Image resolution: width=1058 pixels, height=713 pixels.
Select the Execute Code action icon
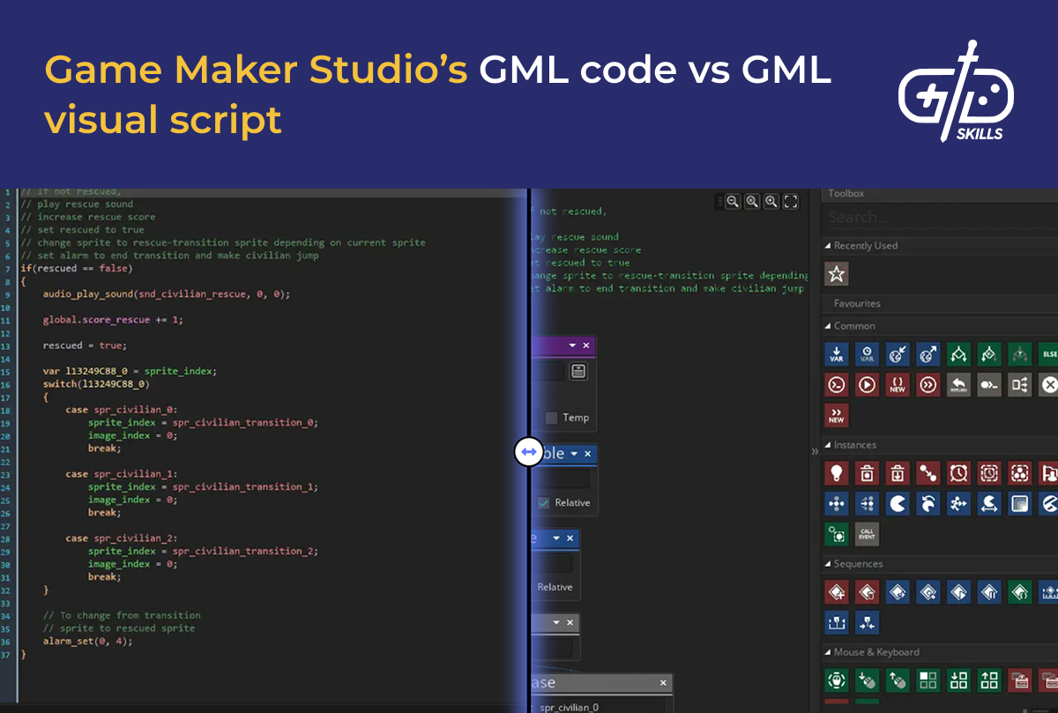(838, 383)
